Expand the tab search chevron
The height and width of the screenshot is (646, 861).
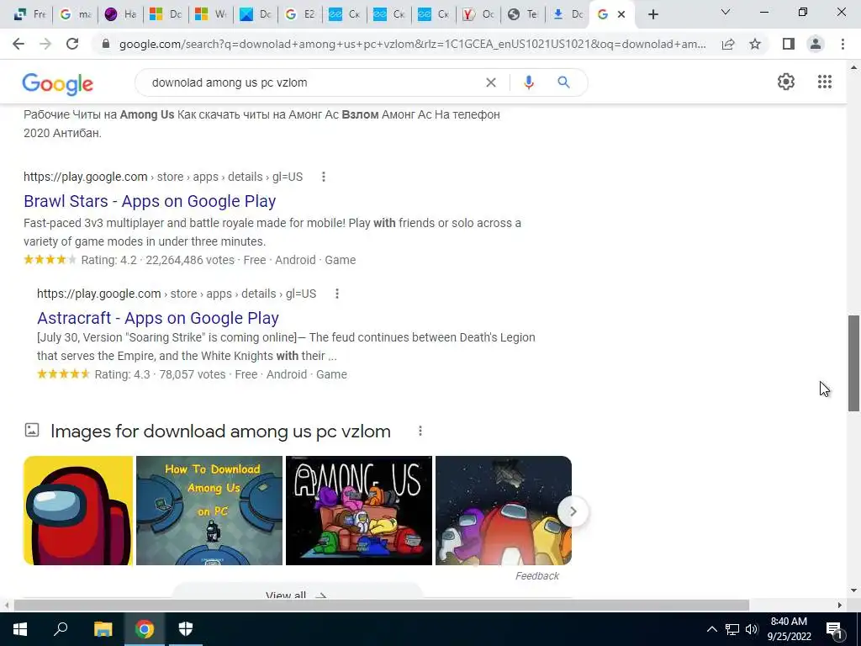(x=726, y=12)
